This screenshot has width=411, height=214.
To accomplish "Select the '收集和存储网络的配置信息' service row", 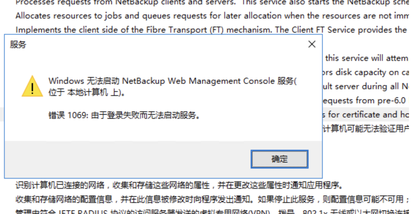I will pos(205,199).
